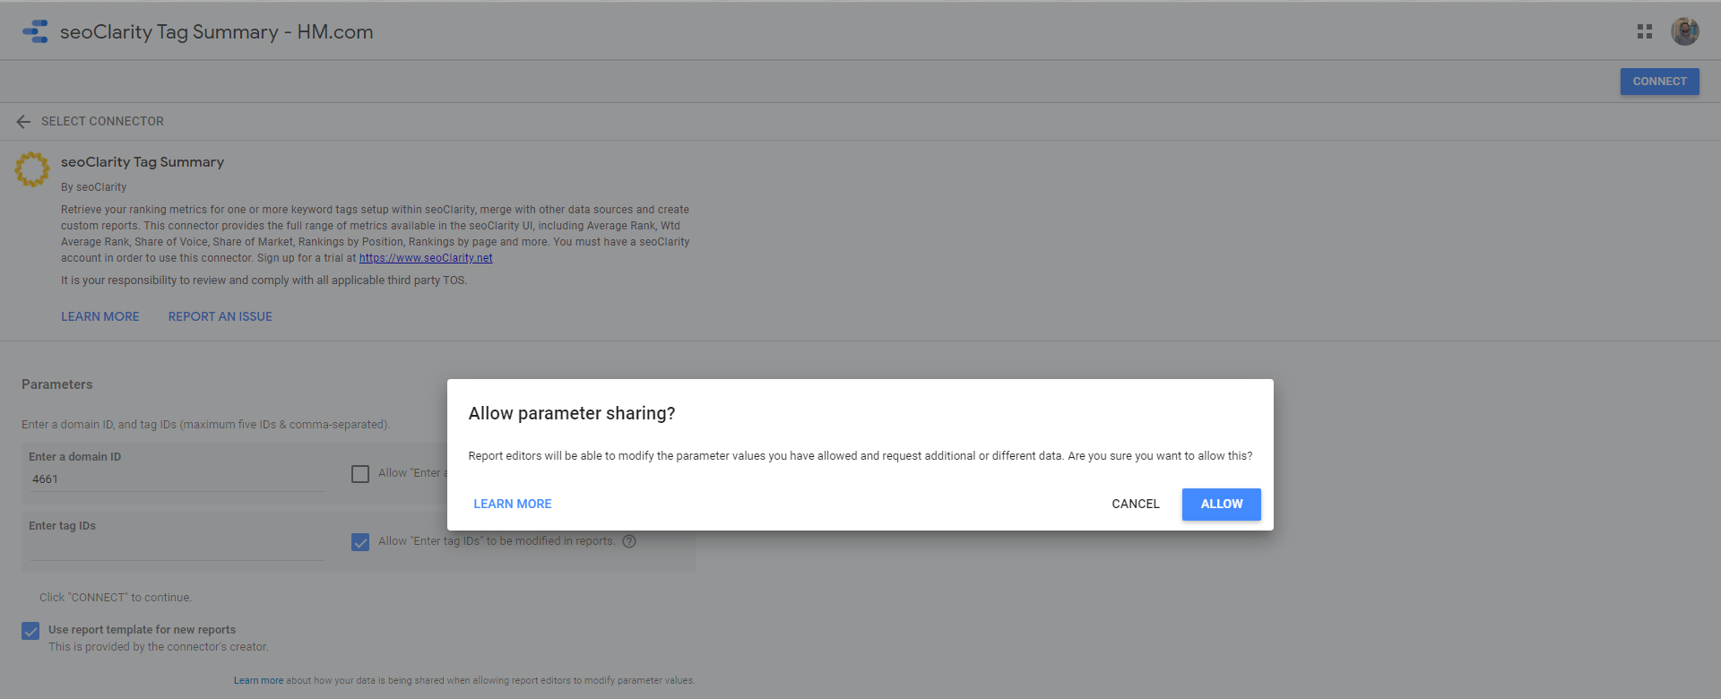Click the Enter tag IDs input field

click(177, 548)
